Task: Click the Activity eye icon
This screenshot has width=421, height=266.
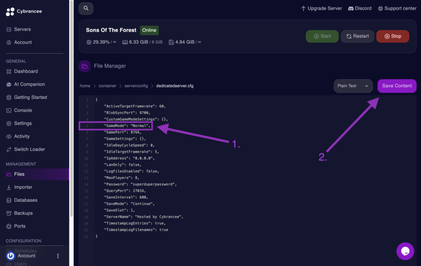Action: tap(9, 136)
